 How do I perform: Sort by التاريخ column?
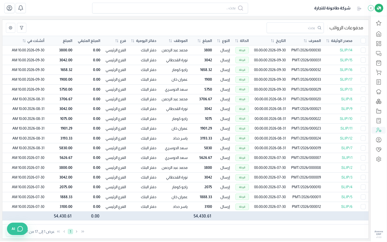(272, 41)
